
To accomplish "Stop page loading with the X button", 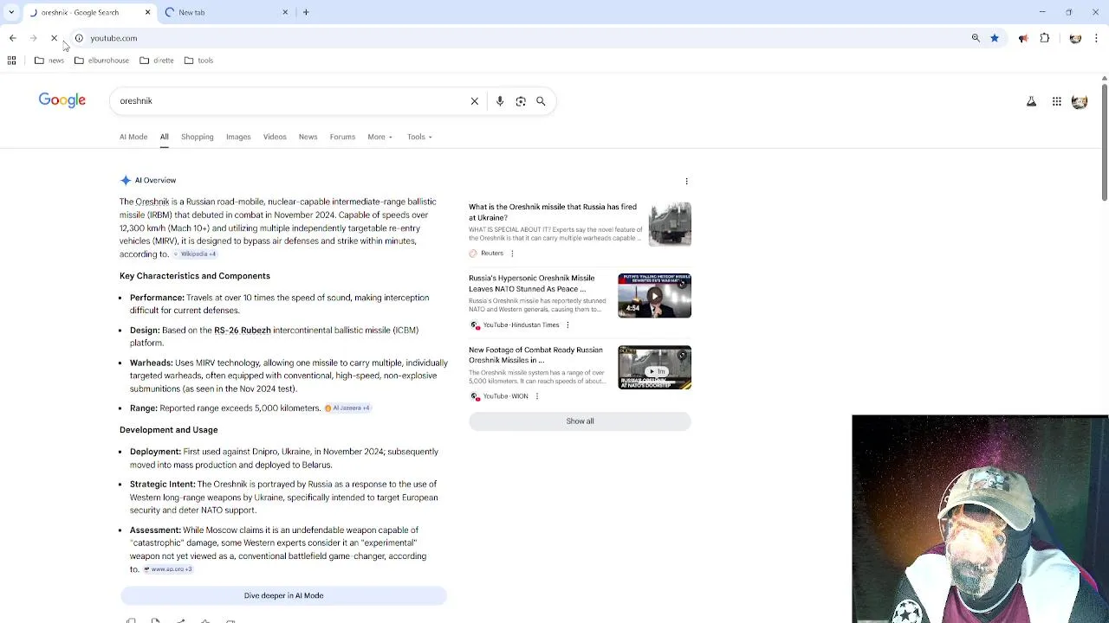I will 54,38.
